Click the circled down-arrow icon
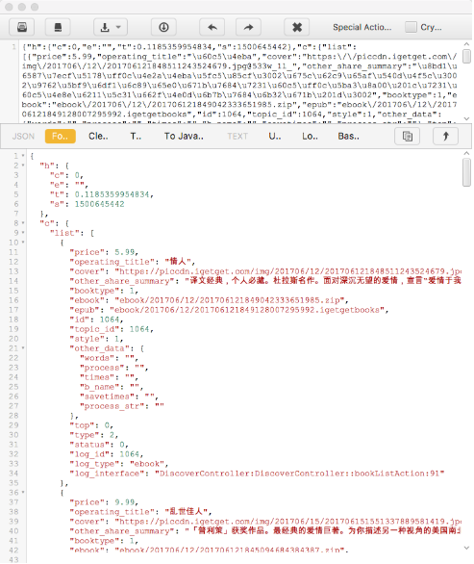The height and width of the screenshot is (564, 474). [163, 27]
